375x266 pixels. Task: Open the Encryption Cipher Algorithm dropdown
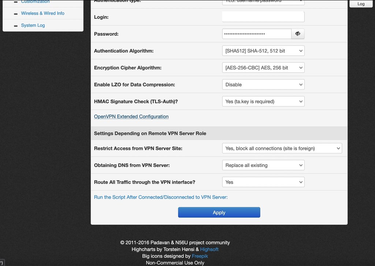tap(263, 68)
